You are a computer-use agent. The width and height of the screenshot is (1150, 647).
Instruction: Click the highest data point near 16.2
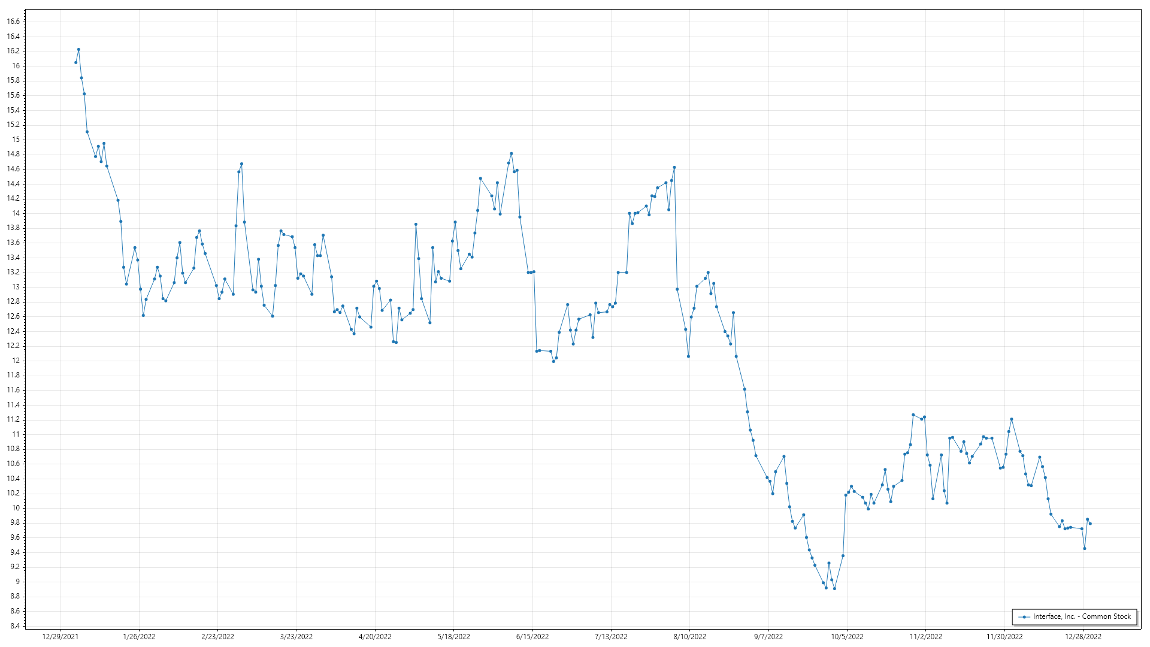point(78,50)
